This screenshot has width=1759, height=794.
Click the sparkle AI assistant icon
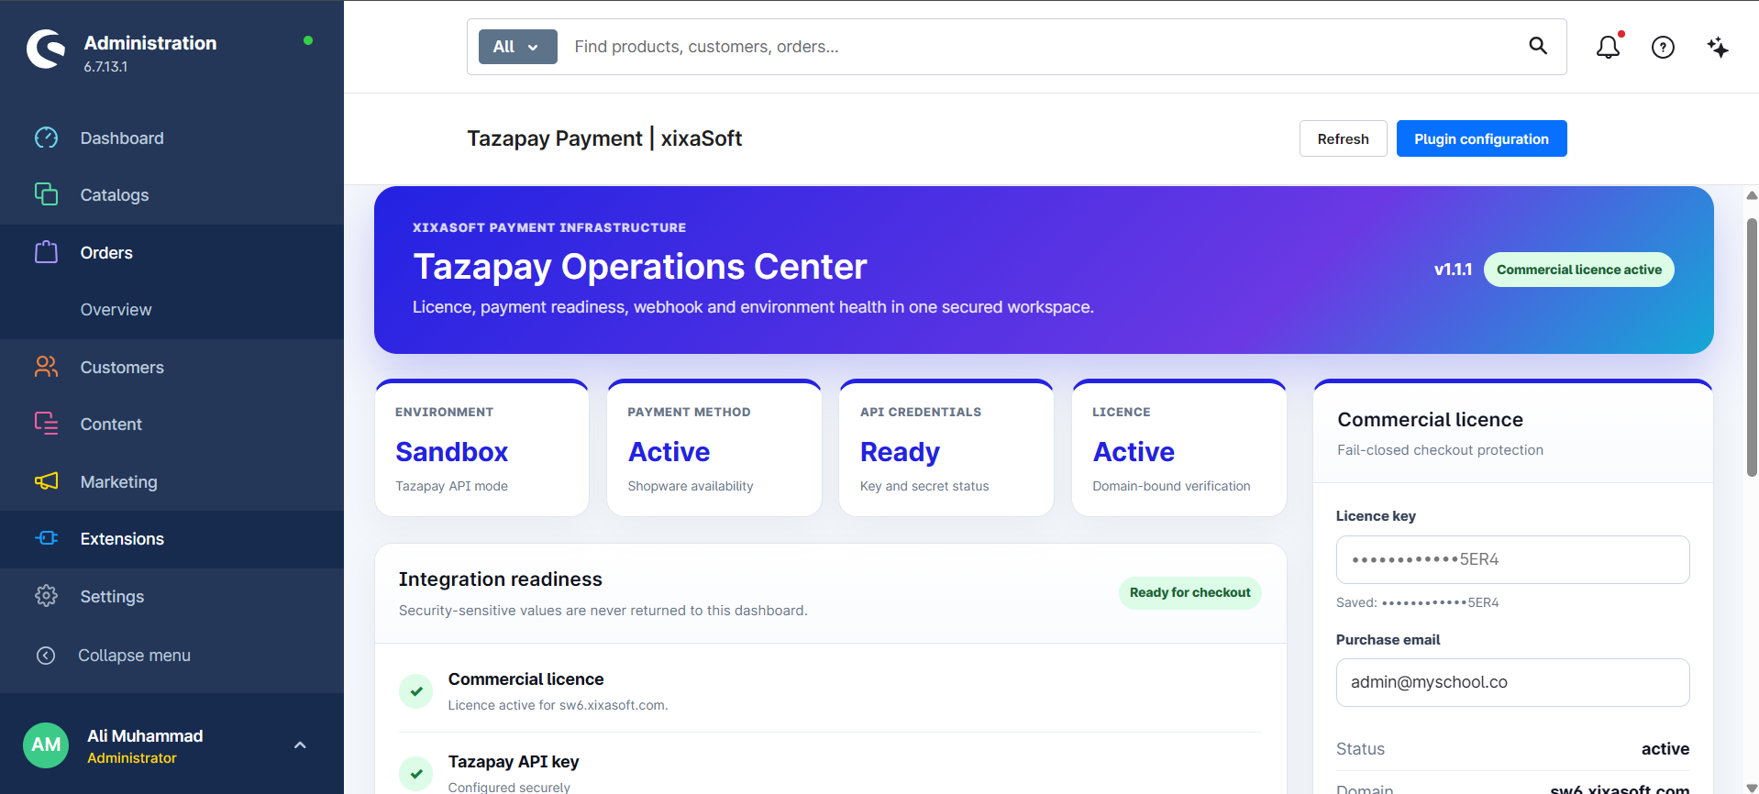coord(1718,47)
